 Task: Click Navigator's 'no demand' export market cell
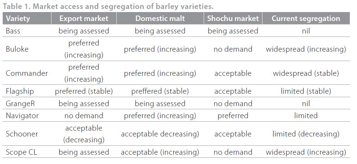point(84,115)
